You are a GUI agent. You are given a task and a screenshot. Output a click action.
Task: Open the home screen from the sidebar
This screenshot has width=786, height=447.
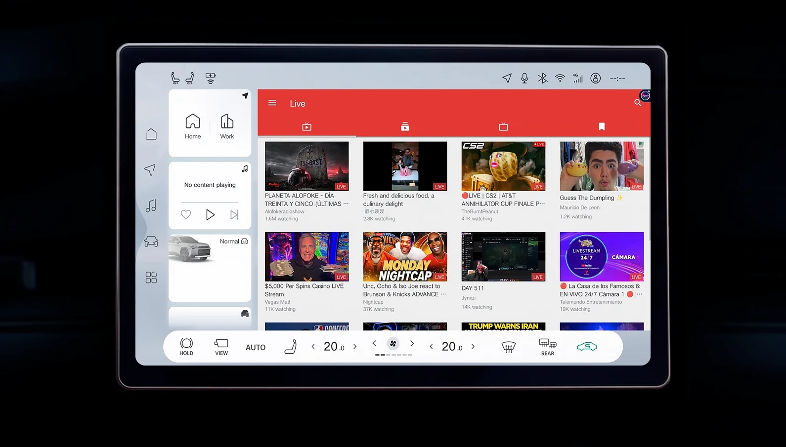(x=151, y=134)
